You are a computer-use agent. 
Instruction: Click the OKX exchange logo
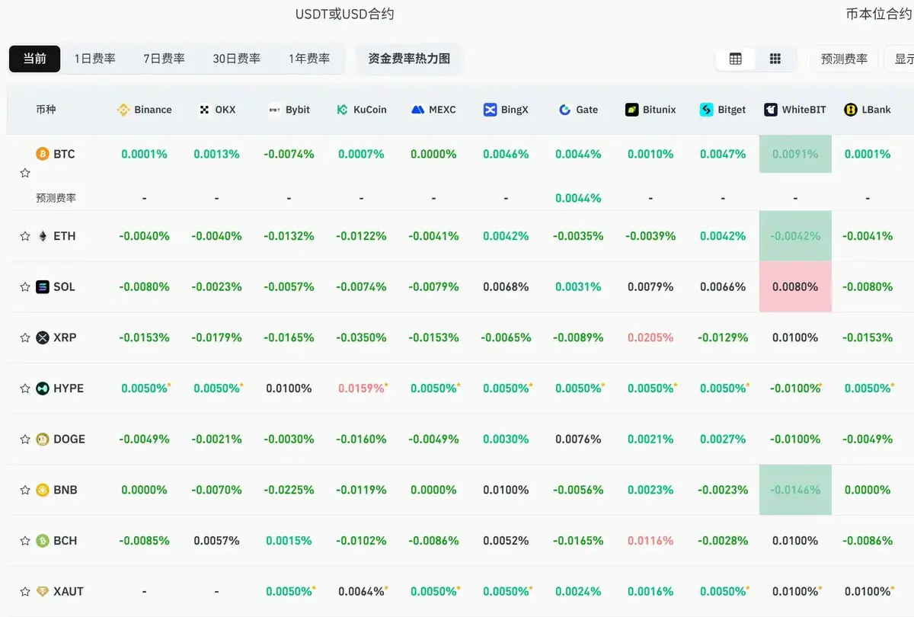204,110
